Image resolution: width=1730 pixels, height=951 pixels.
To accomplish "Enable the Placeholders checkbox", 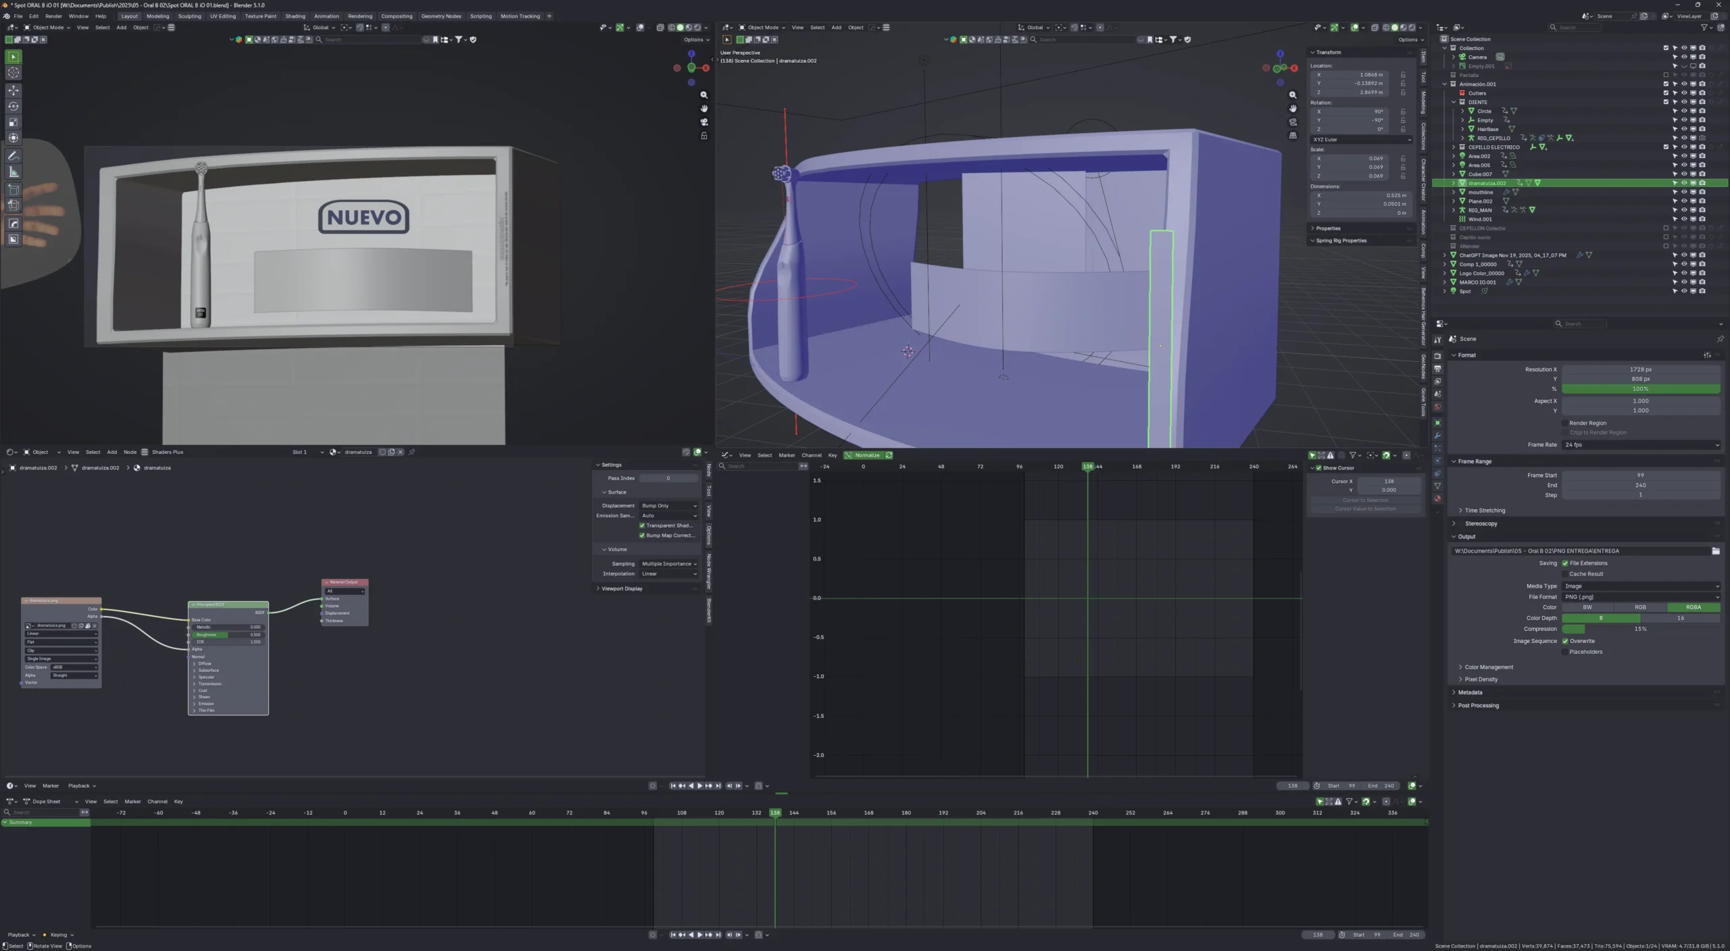I will pos(1565,652).
